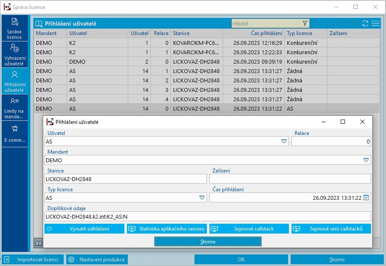Click the filter funnel icon in search

pos(305,23)
